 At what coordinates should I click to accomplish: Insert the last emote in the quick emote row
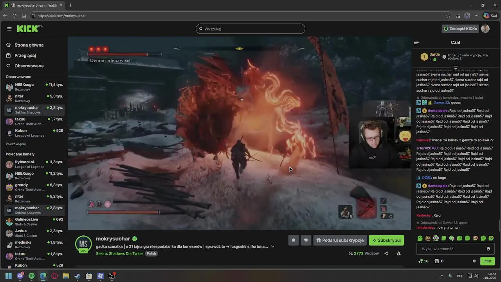coord(491,238)
